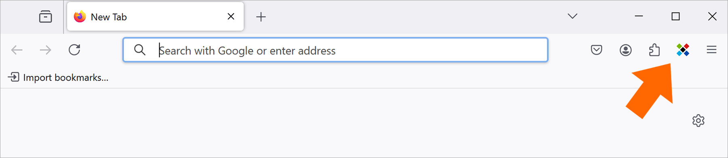The width and height of the screenshot is (728, 158).
Task: Open the Firefox account panel
Action: tap(626, 50)
